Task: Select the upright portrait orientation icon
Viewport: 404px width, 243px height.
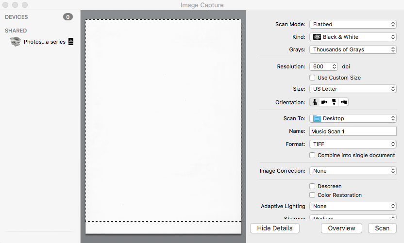Action: pos(315,102)
